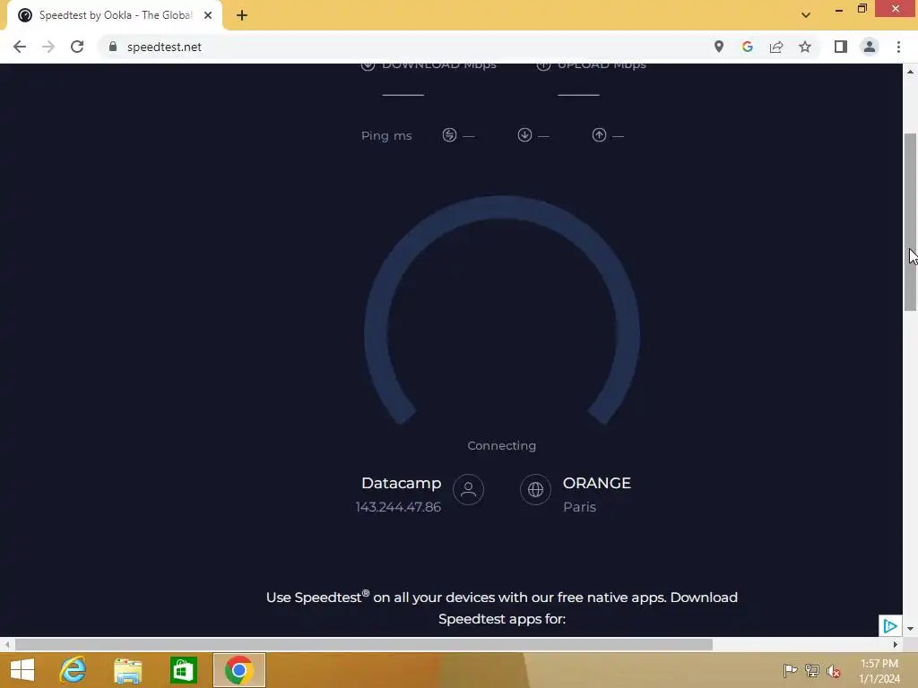Click the horizontal scrollbar thumb

[x=364, y=645]
